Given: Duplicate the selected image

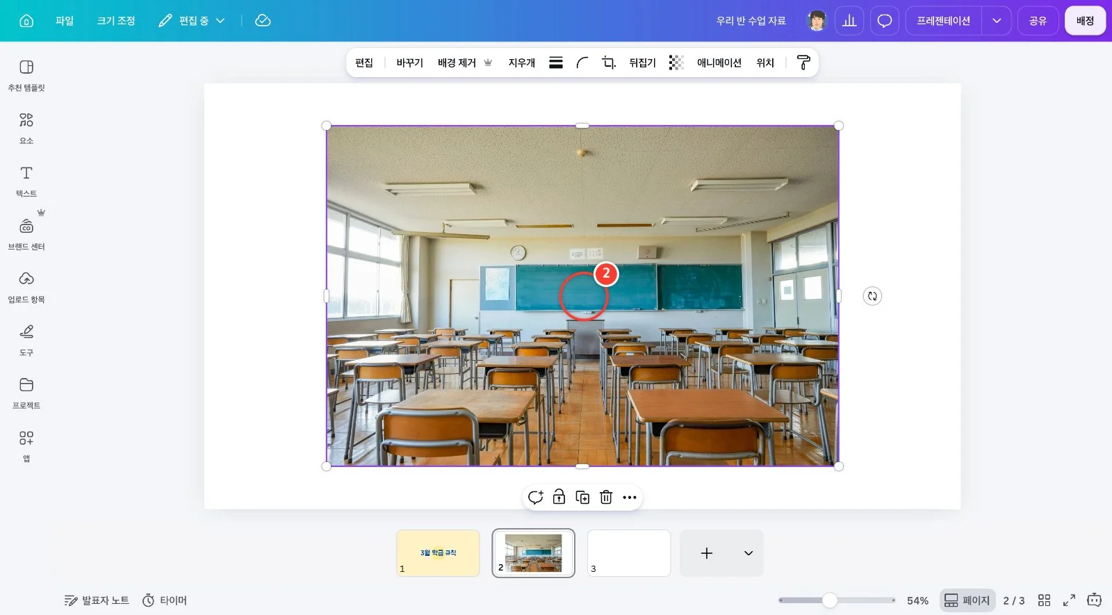Looking at the screenshot, I should click(582, 498).
